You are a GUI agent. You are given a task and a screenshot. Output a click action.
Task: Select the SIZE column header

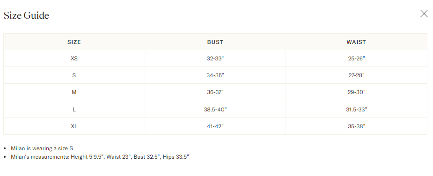tap(74, 42)
